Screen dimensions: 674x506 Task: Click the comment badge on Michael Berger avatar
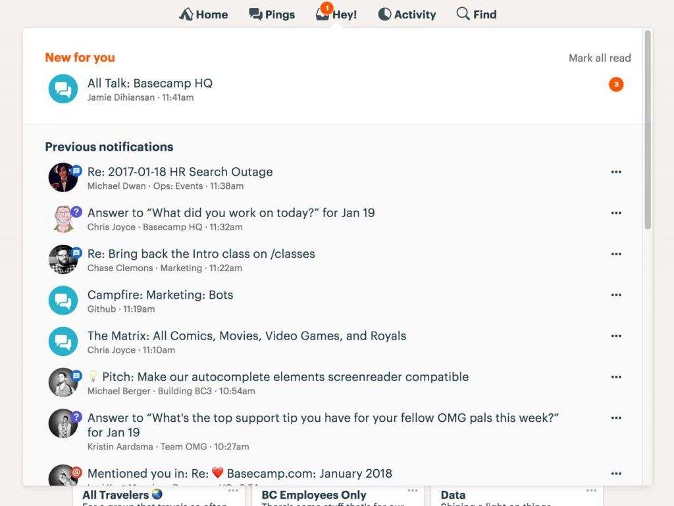(76, 376)
